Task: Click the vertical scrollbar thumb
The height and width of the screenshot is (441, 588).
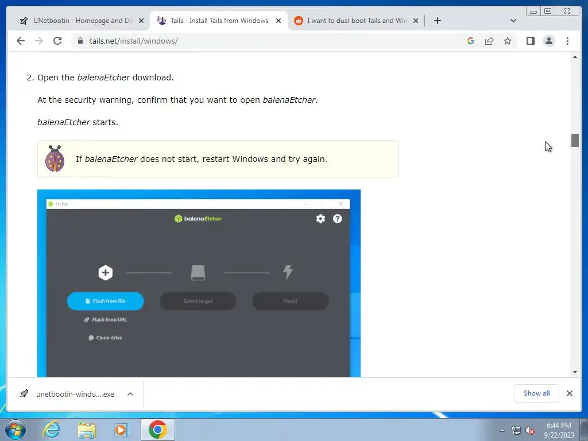Action: tap(575, 140)
